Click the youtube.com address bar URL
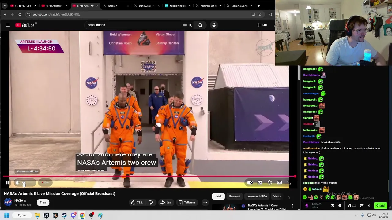The width and height of the screenshot is (392, 220). 56,14
